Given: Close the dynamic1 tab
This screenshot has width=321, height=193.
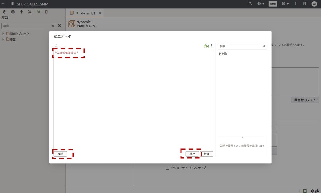Looking at the screenshot, I should click(x=100, y=13).
